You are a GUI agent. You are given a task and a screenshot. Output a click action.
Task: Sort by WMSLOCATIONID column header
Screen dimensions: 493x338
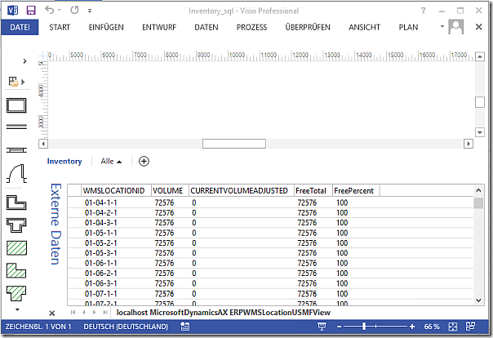[116, 190]
